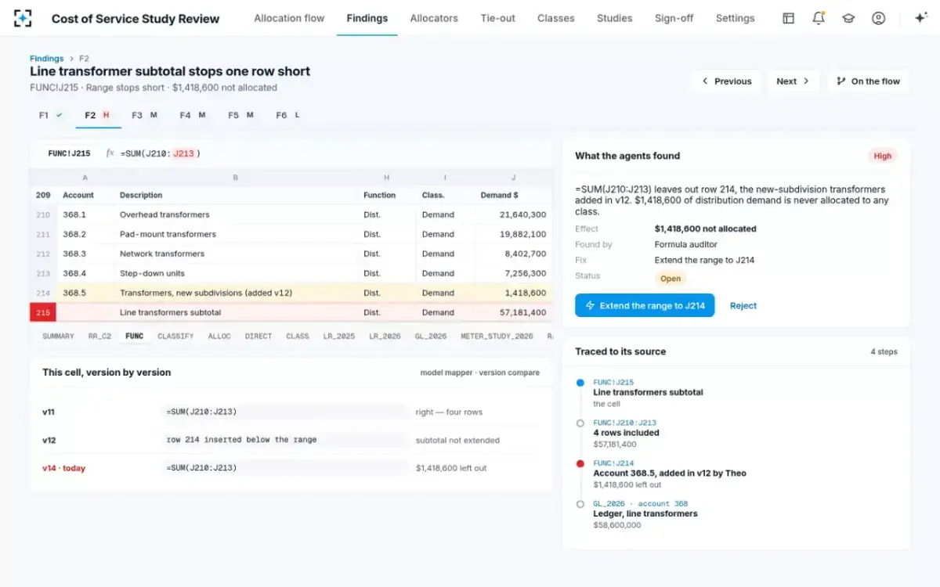
Task: Open the LR_2026 sheet tab
Action: pos(385,337)
